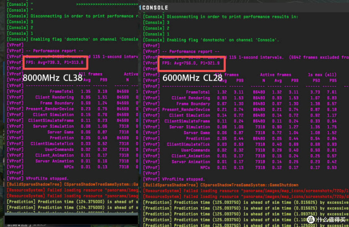The width and height of the screenshot is (349, 227).
Task: Click Server Animation row with P99 0.16
Action: point(73,161)
